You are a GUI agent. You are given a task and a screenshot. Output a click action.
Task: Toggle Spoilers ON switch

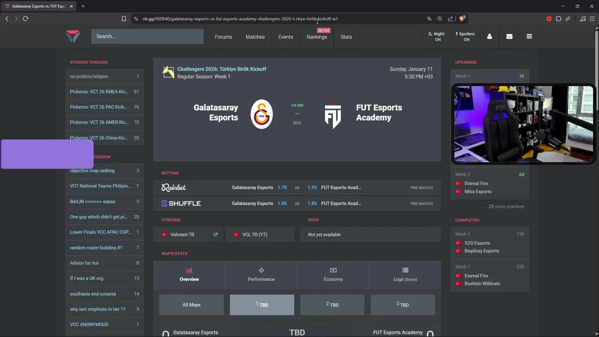coord(466,37)
